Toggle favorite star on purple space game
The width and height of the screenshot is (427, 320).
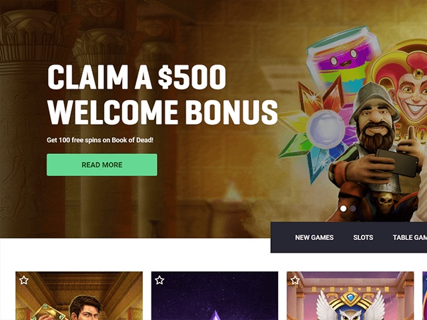[159, 280]
